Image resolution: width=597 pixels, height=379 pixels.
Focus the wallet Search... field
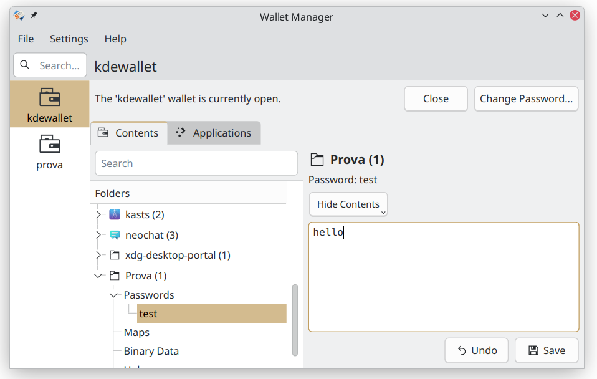point(50,65)
